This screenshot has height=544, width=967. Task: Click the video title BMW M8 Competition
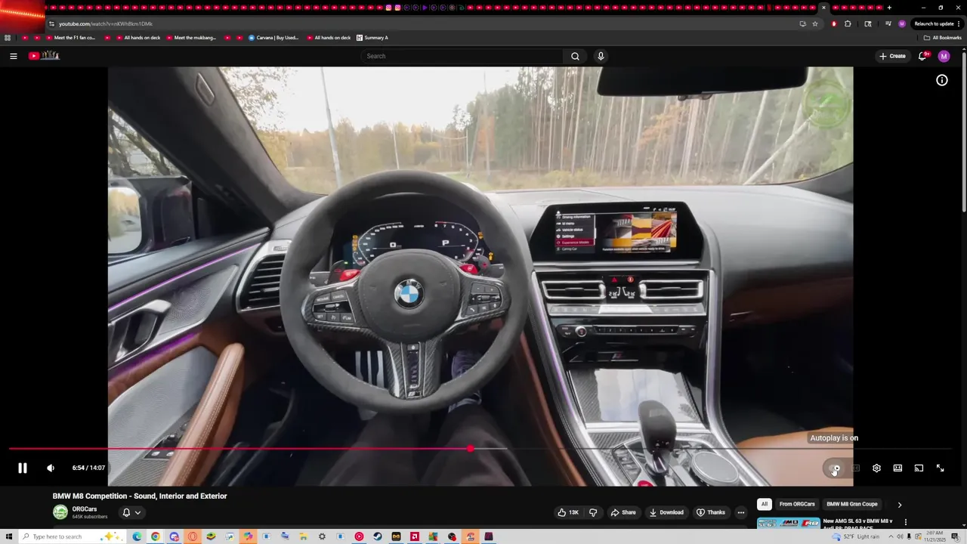pyautogui.click(x=140, y=496)
